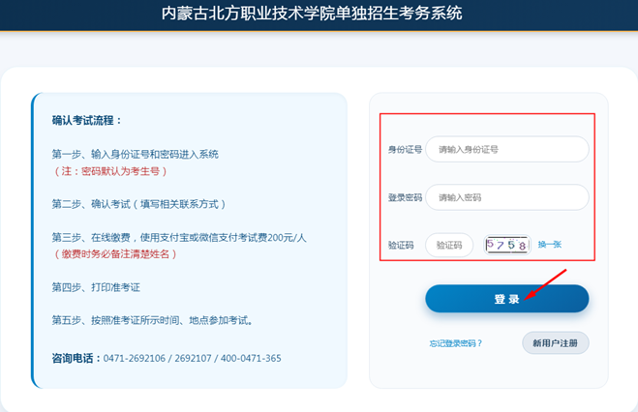Click the red note 密码默认为考生号

[x=110, y=171]
